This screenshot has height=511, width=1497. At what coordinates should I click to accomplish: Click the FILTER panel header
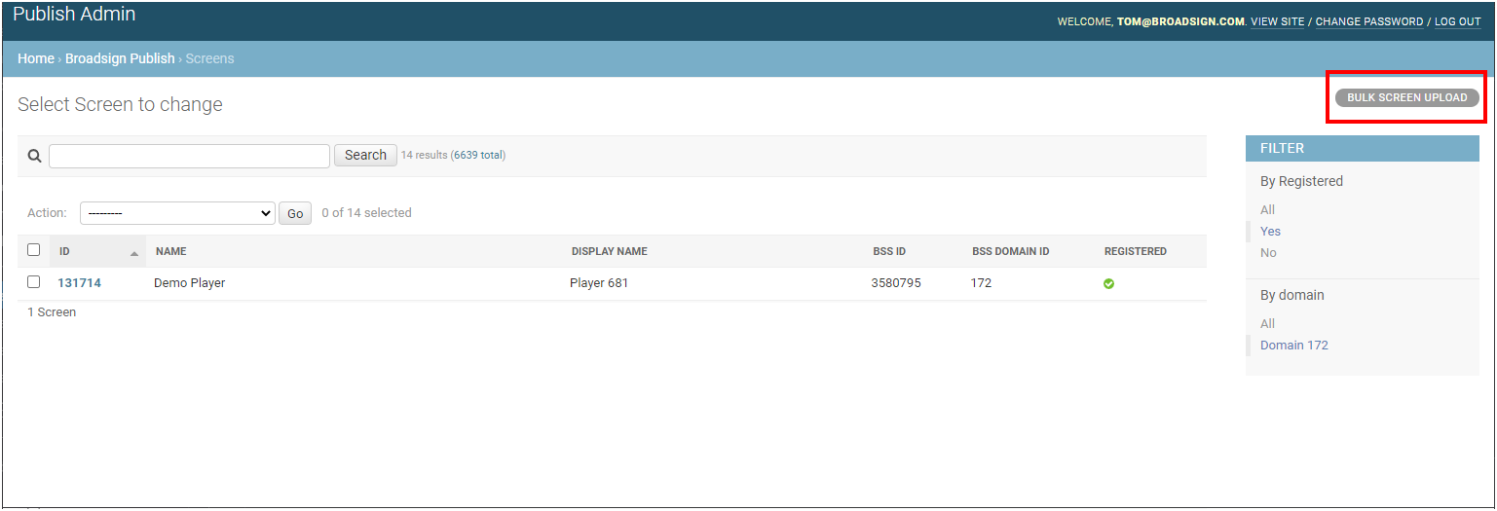coord(1362,148)
